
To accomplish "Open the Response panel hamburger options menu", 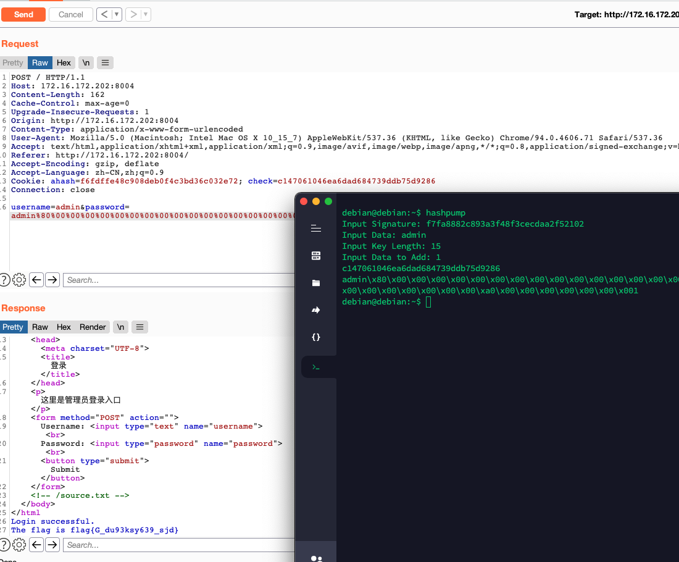I will click(140, 327).
